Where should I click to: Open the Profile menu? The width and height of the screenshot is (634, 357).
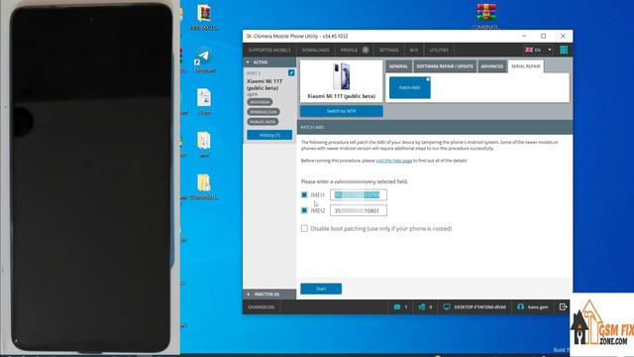coord(349,50)
